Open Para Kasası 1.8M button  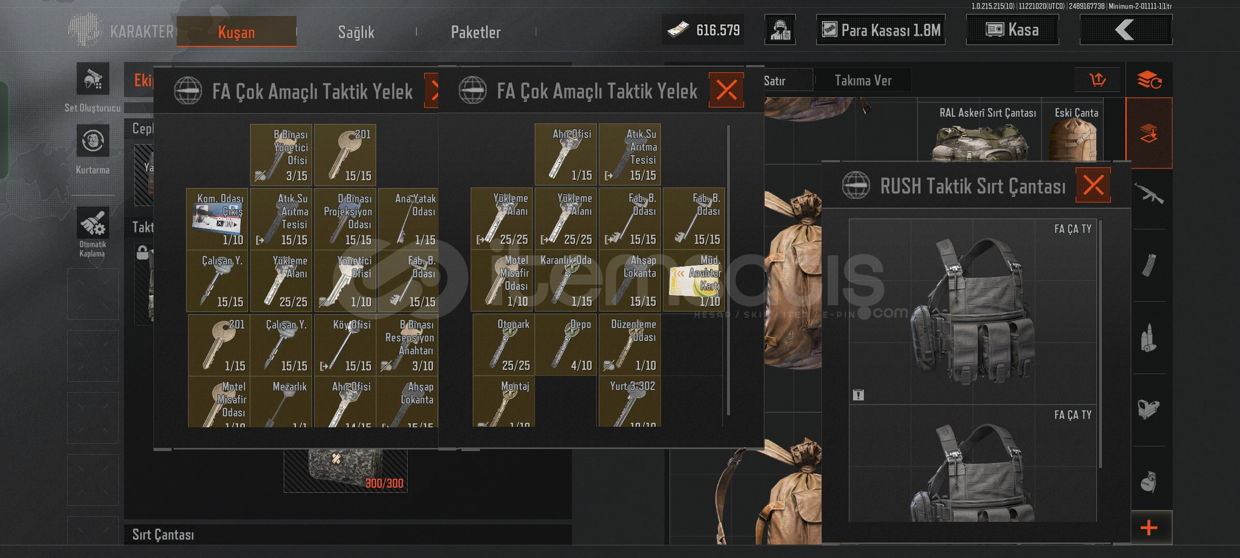pyautogui.click(x=881, y=30)
